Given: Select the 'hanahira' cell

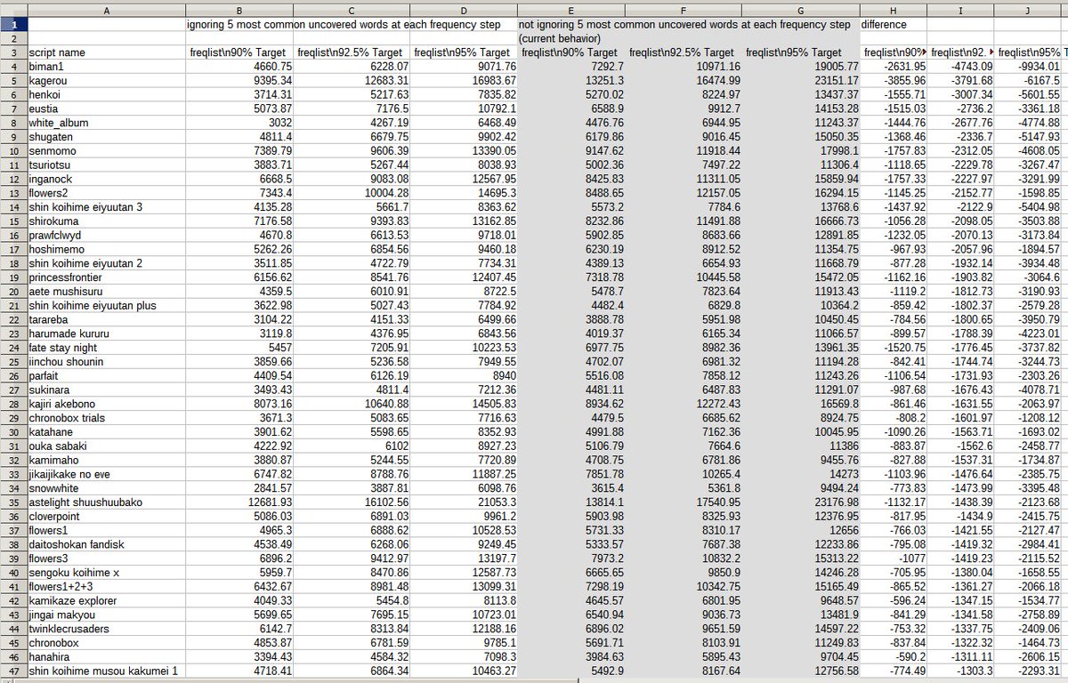Looking at the screenshot, I should point(106,657).
